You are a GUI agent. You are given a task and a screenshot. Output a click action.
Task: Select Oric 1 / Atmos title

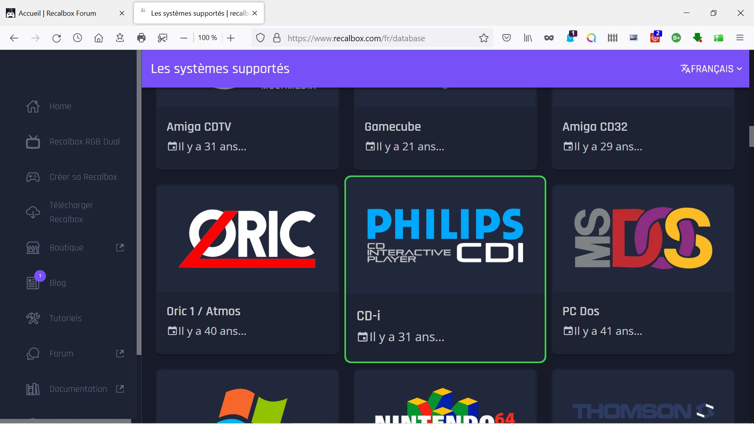click(x=203, y=311)
